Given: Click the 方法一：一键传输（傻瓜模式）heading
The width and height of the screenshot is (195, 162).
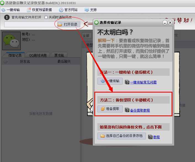Looking at the screenshot, I should 126,72.
